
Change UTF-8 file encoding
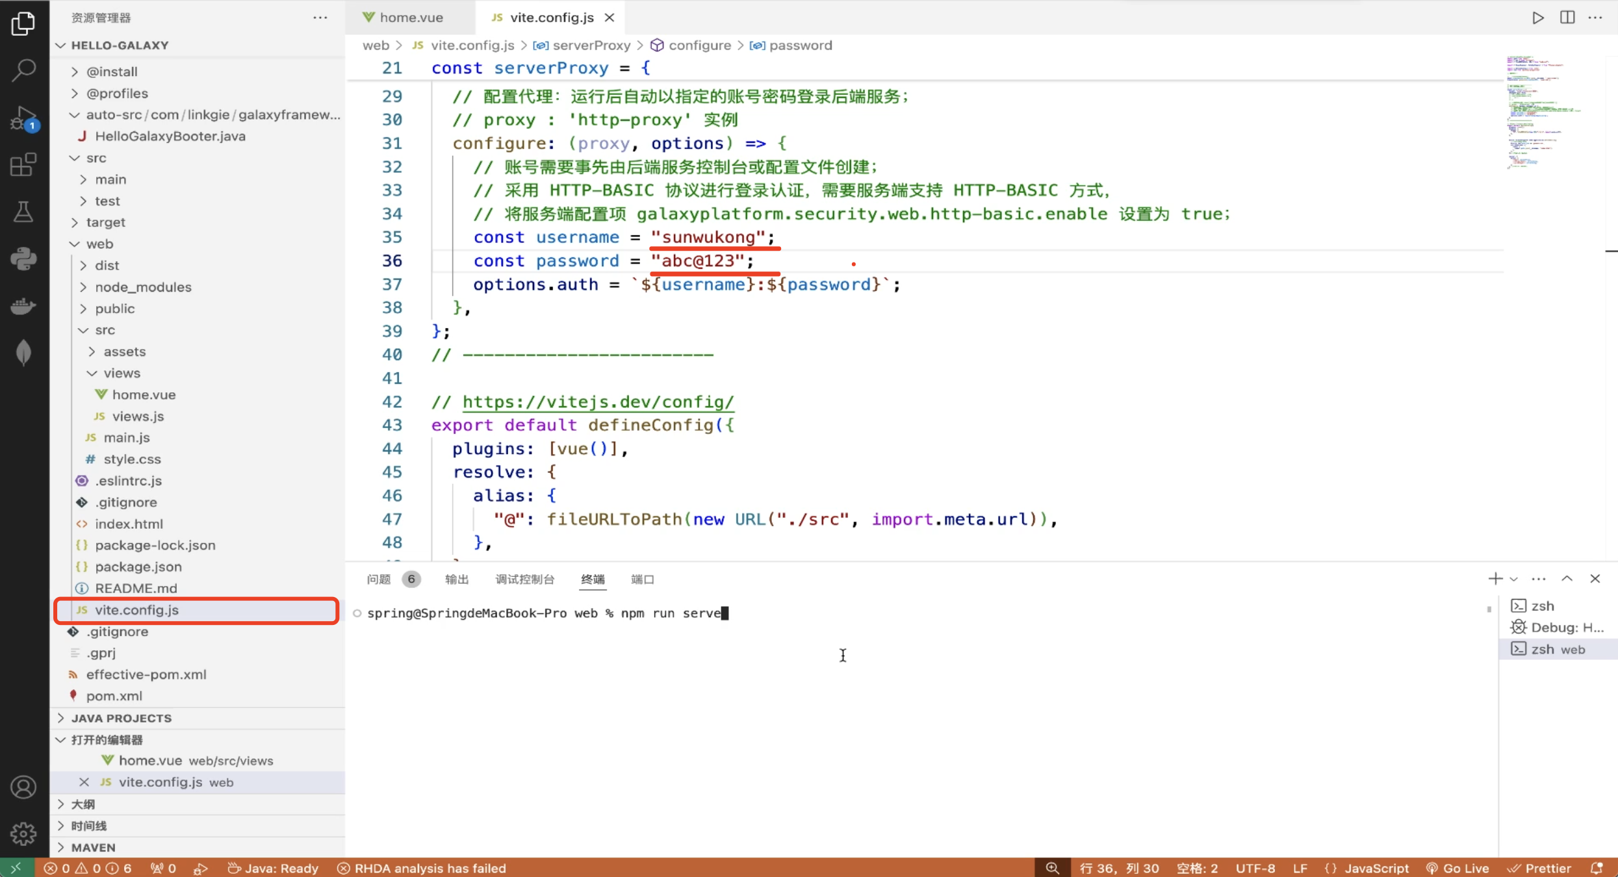(x=1255, y=868)
